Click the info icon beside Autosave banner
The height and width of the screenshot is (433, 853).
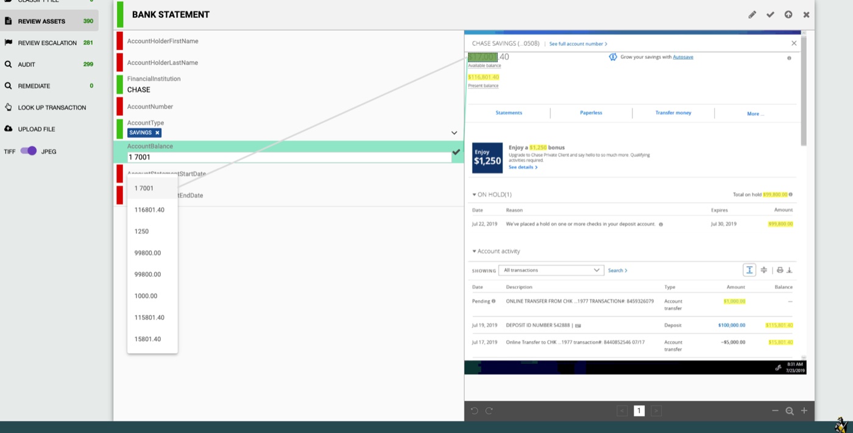pos(789,58)
